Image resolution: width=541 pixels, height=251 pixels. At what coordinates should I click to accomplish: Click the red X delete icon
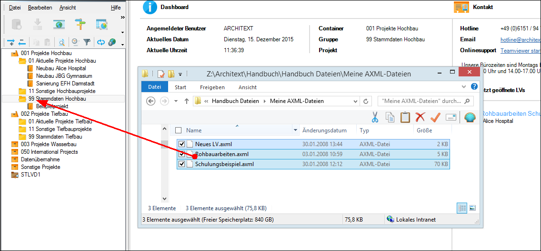420,117
